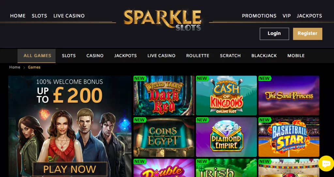The width and height of the screenshot is (334, 177).
Task: Open Promotions in the top menu
Action: pyautogui.click(x=259, y=16)
